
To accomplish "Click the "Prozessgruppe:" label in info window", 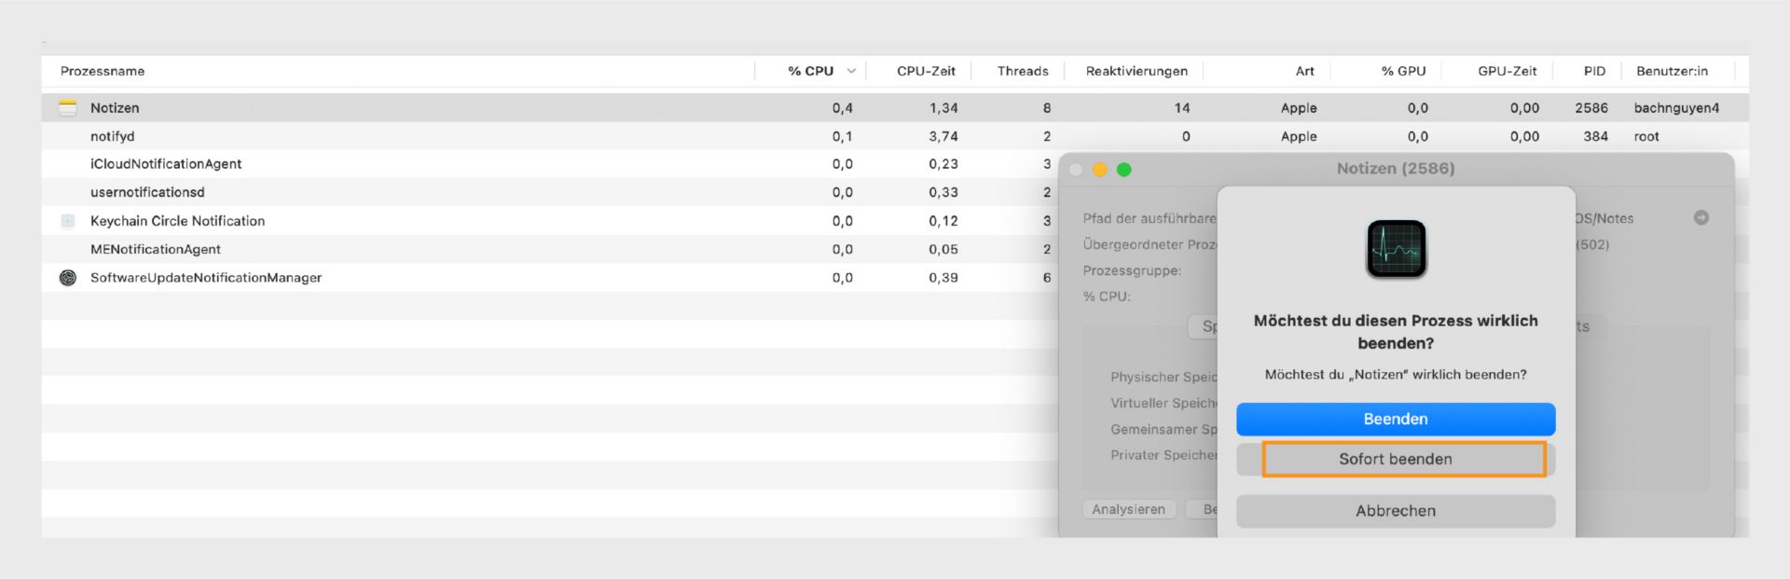I will coord(1132,270).
